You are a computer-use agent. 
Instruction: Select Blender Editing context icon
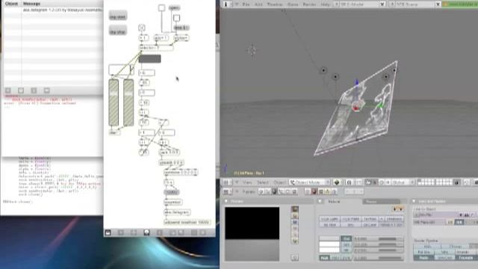click(x=288, y=191)
